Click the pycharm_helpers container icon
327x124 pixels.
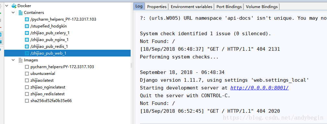pyautogui.click(x=27, y=19)
